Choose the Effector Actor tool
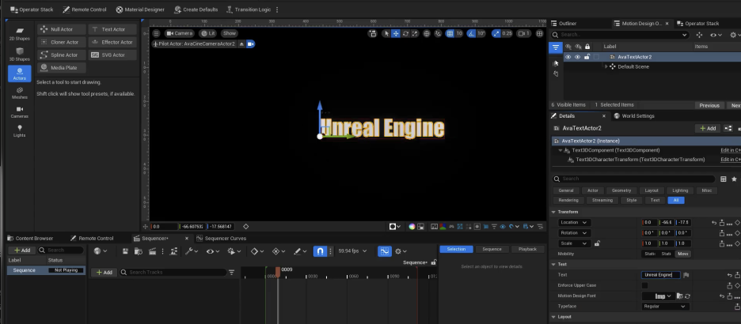741x324 pixels. click(x=112, y=42)
